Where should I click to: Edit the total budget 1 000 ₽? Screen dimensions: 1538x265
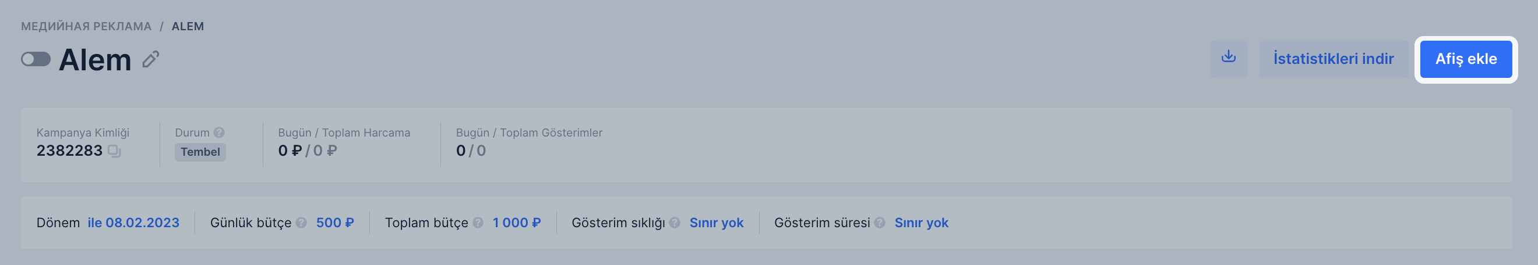coord(516,223)
